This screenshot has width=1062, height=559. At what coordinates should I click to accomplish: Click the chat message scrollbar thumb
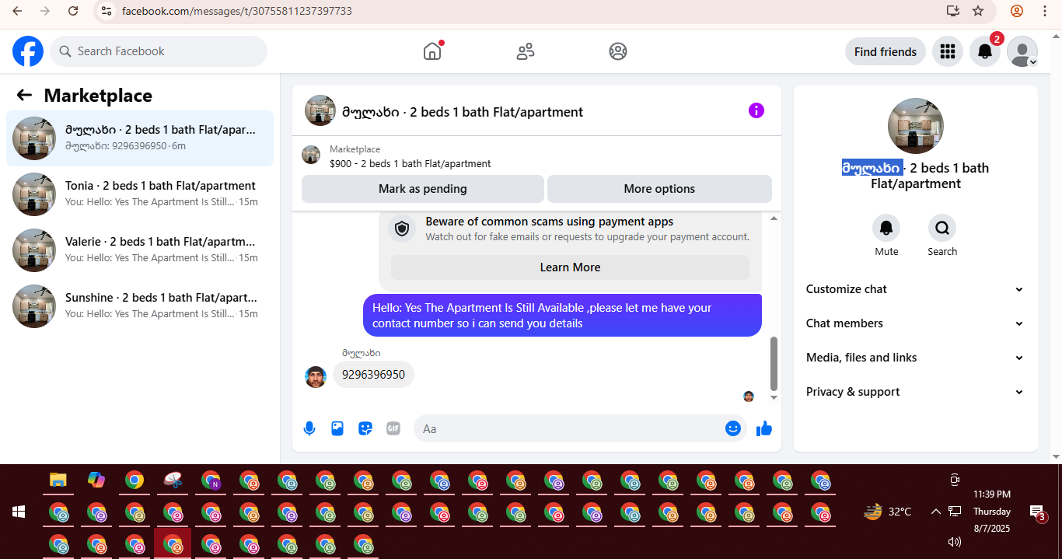(774, 363)
